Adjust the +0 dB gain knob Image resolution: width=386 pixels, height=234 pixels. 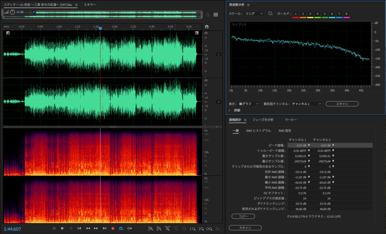pos(12,12)
